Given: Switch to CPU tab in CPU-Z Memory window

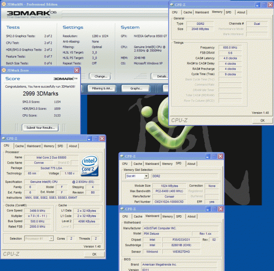Looking at the screenshot, I should 175,12.
